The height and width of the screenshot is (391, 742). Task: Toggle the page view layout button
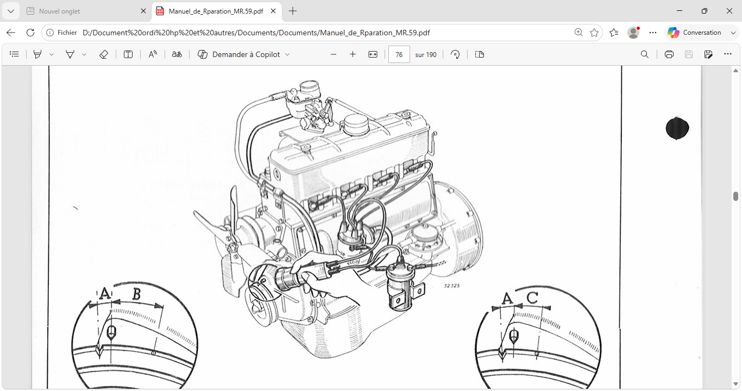pos(479,54)
